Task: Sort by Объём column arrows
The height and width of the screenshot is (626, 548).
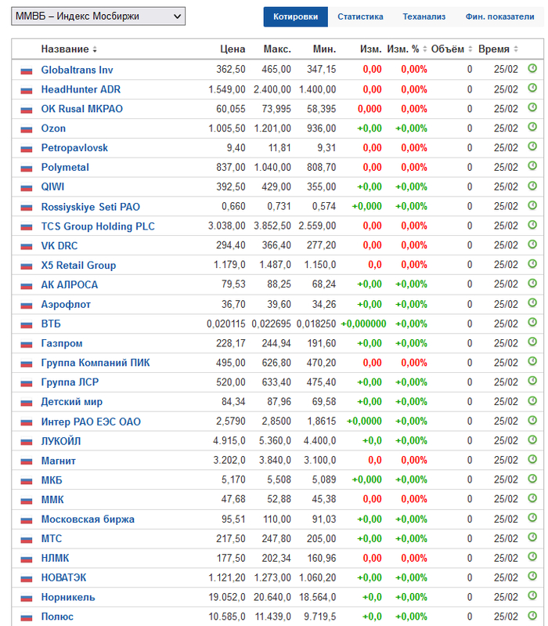Action: (470, 49)
